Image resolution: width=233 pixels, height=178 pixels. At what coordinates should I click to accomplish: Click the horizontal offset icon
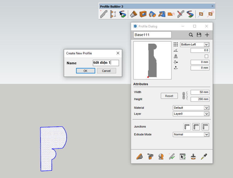point(176,62)
